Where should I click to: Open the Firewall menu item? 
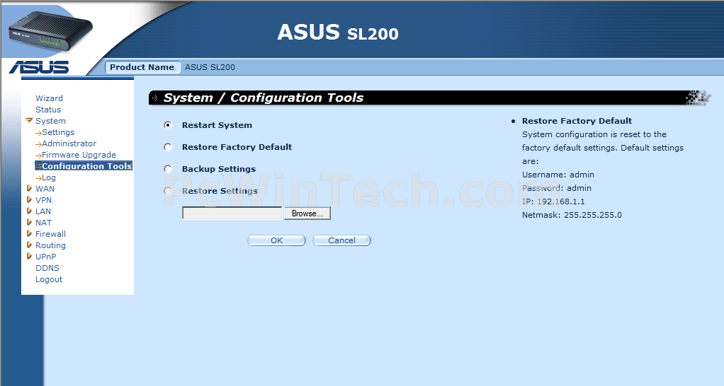[50, 233]
